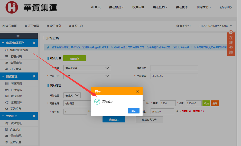Open 運費計算 freight calculator in sidebar

coord(16,102)
